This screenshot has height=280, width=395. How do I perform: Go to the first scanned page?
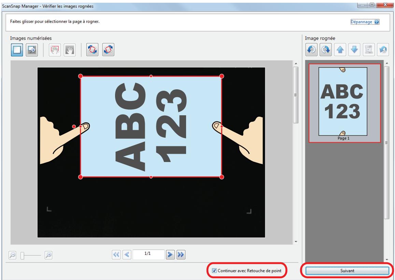click(116, 254)
